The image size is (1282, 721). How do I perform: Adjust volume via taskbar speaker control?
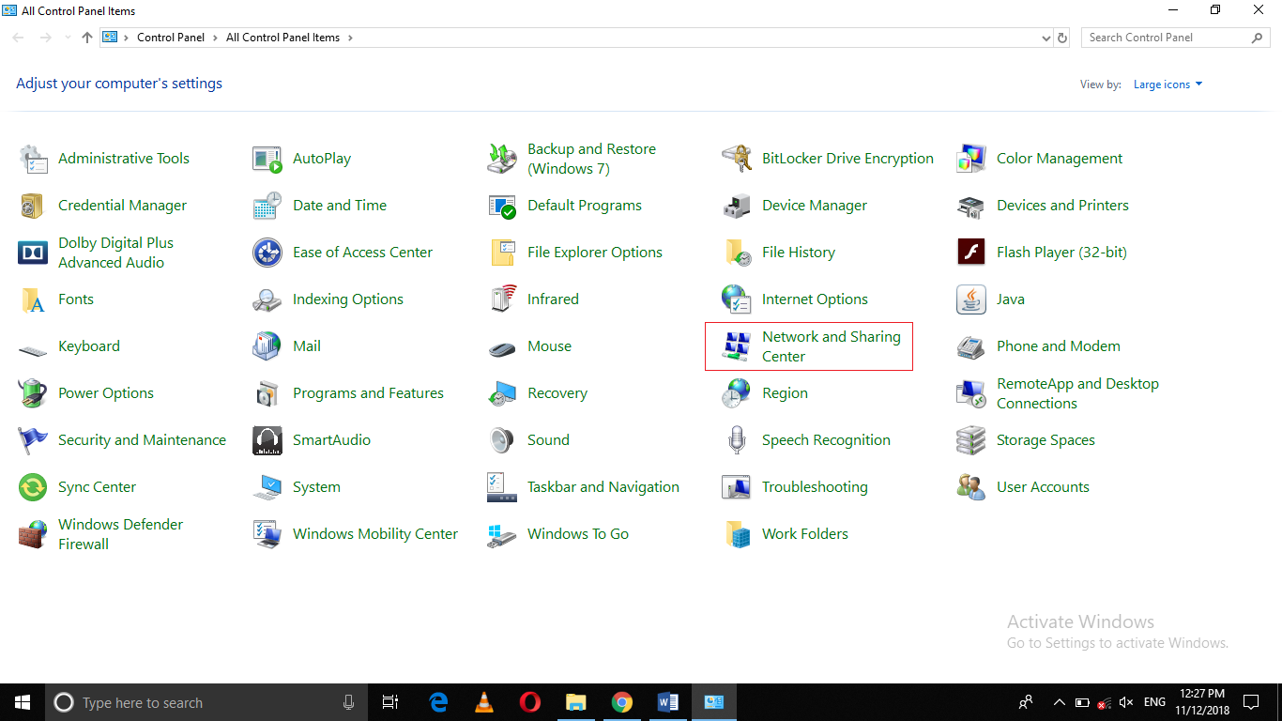pyautogui.click(x=1125, y=701)
